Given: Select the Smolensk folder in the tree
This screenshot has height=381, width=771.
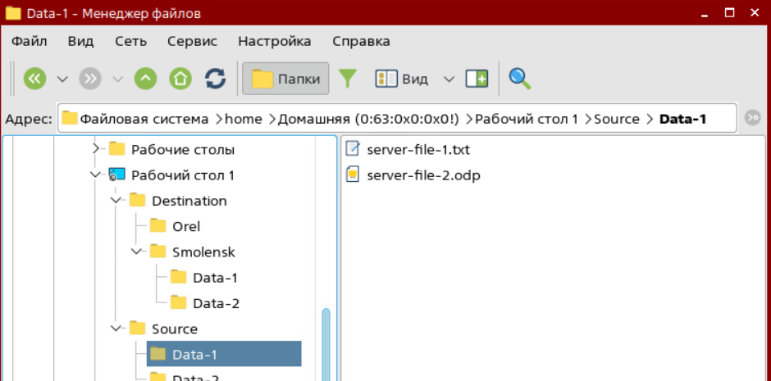Looking at the screenshot, I should coord(203,252).
